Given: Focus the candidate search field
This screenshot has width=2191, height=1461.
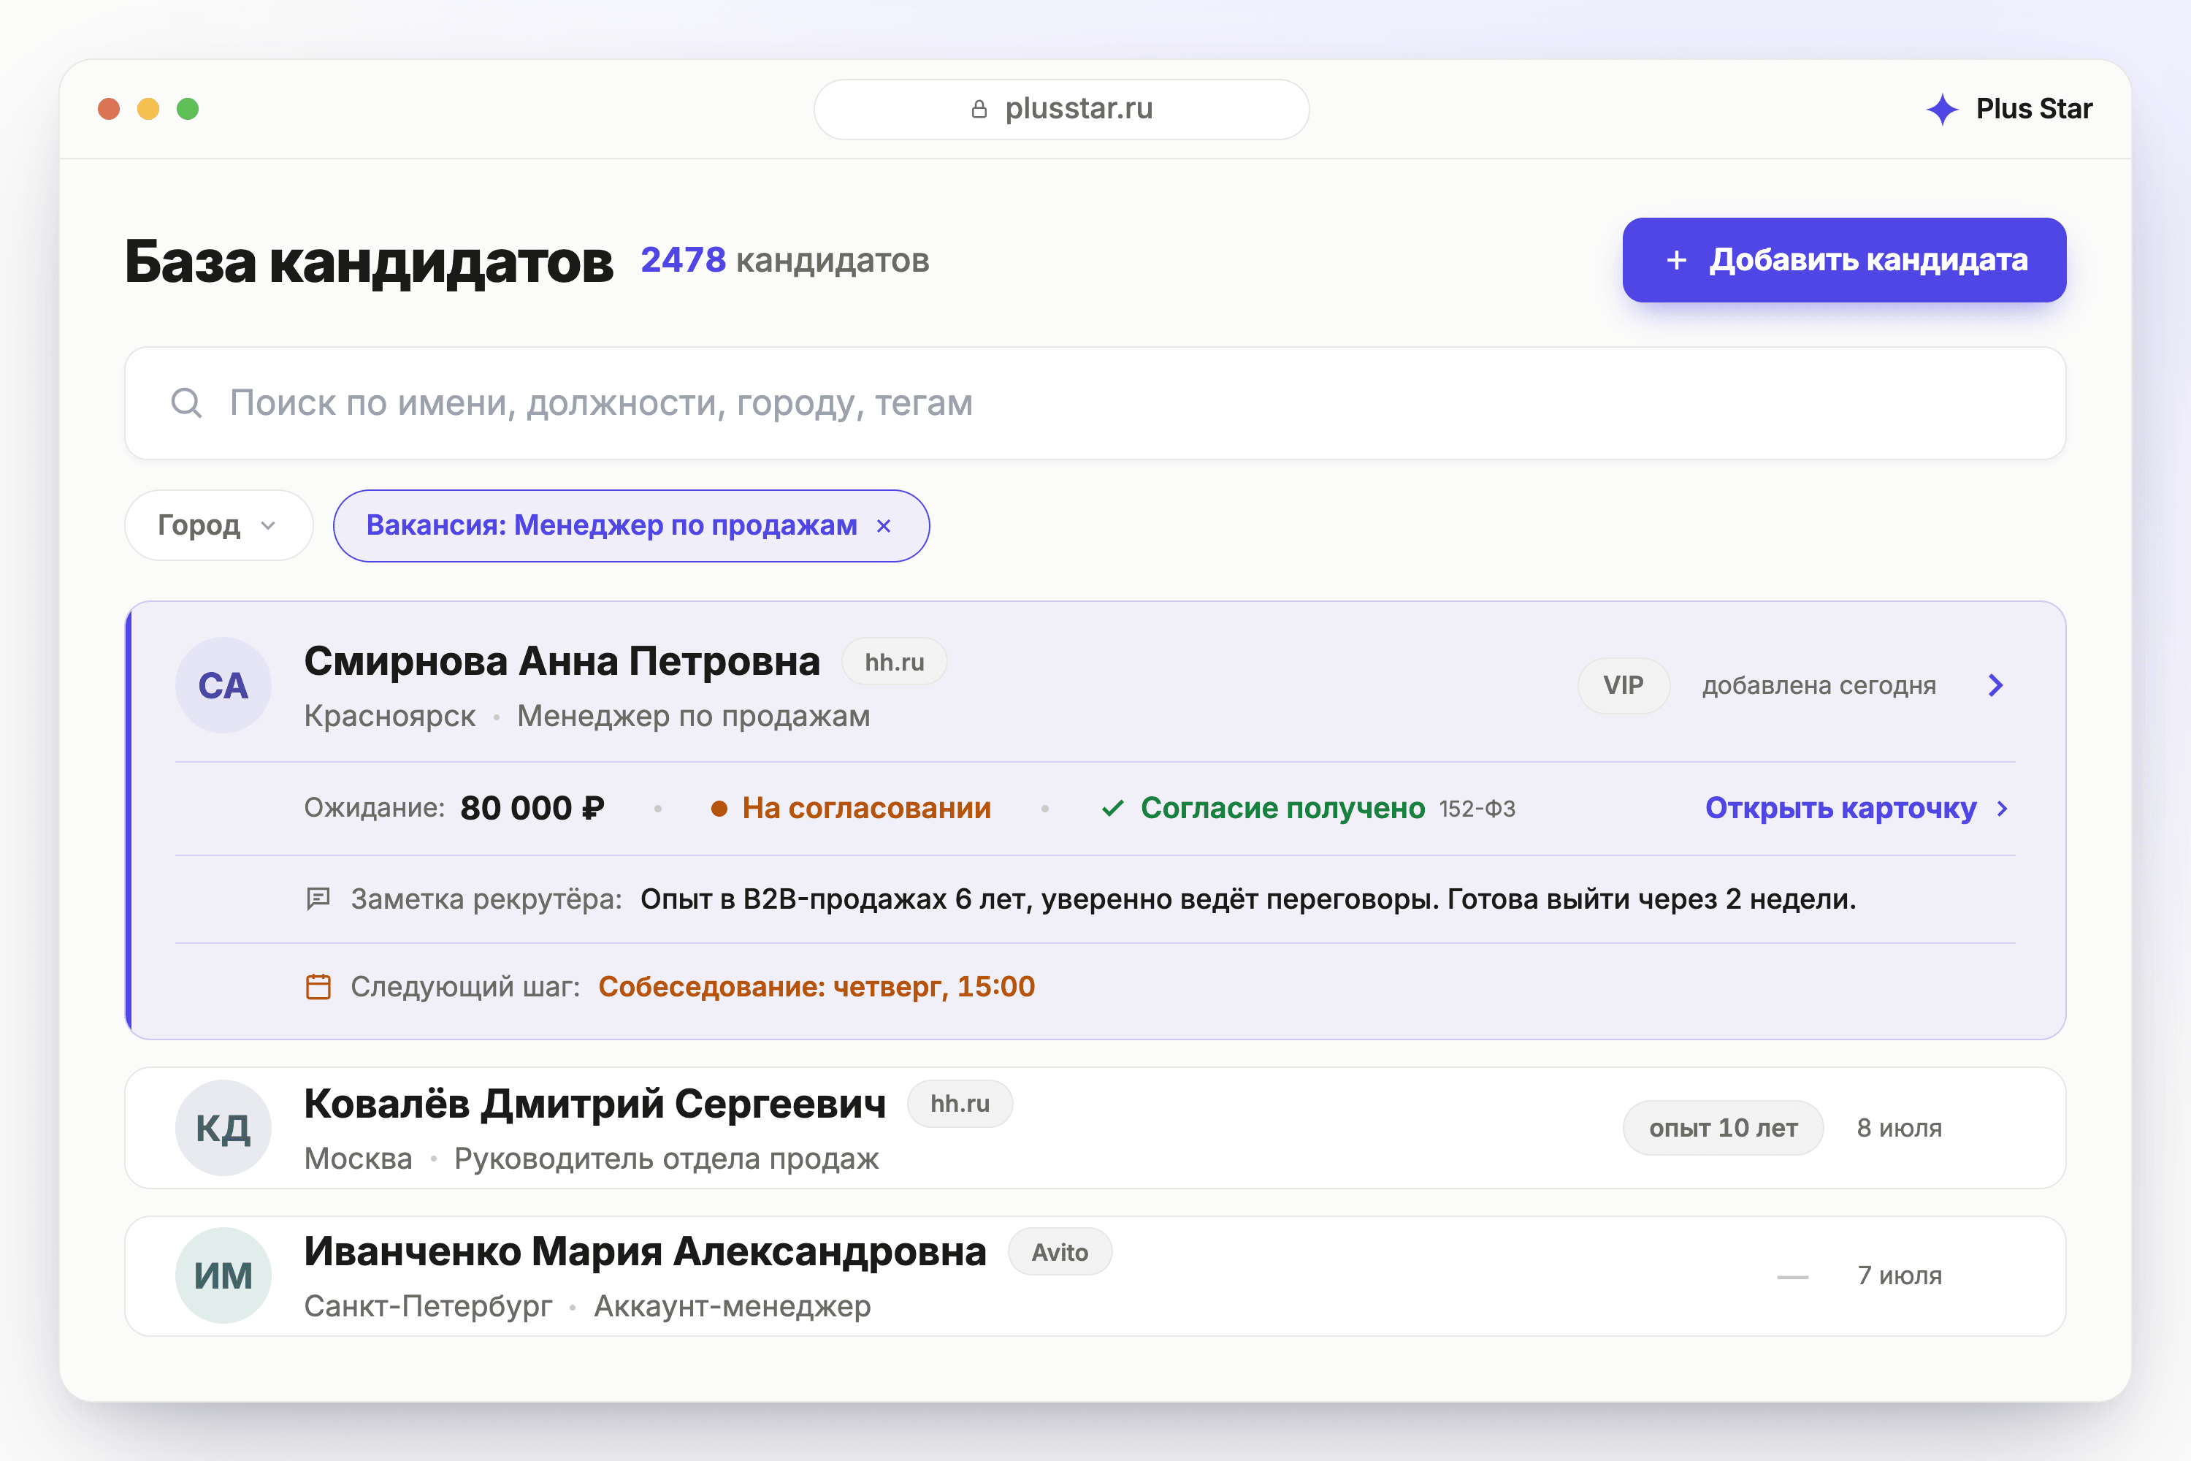Looking at the screenshot, I should pyautogui.click(x=1095, y=403).
